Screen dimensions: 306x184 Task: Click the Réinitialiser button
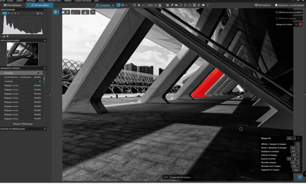pyautogui.click(x=263, y=5)
